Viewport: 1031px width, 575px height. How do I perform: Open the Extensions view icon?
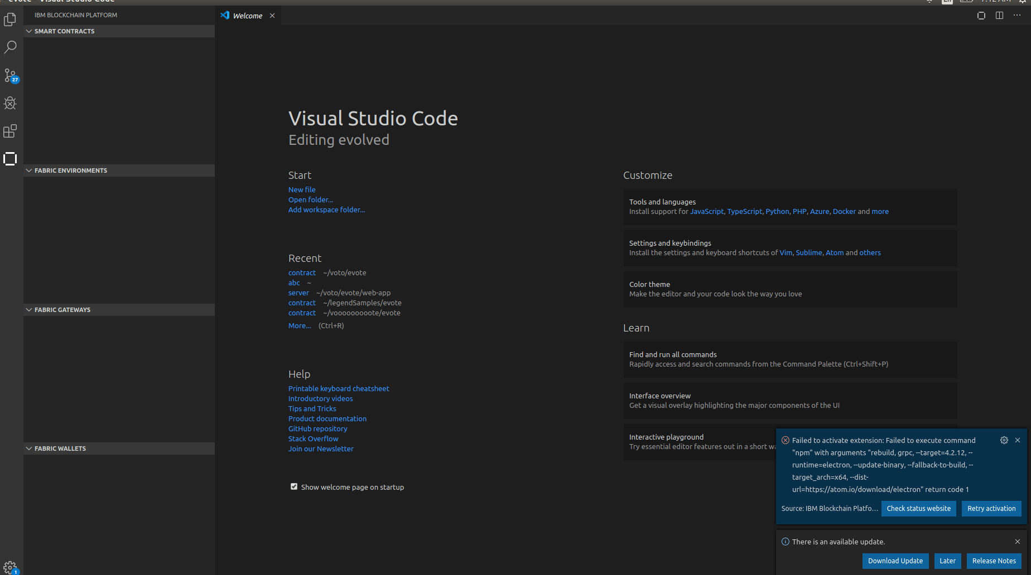pyautogui.click(x=10, y=131)
